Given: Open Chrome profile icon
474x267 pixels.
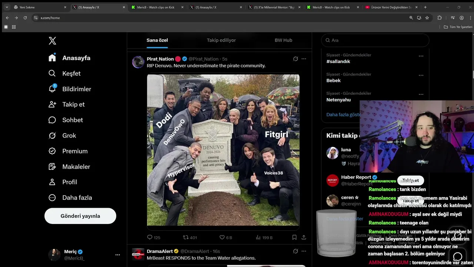Looking at the screenshot, I should (461, 18).
